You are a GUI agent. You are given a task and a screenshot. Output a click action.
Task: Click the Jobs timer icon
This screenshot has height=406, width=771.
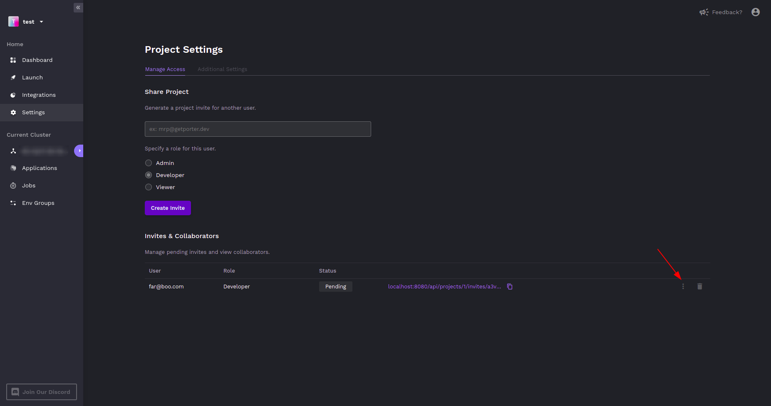click(x=13, y=186)
